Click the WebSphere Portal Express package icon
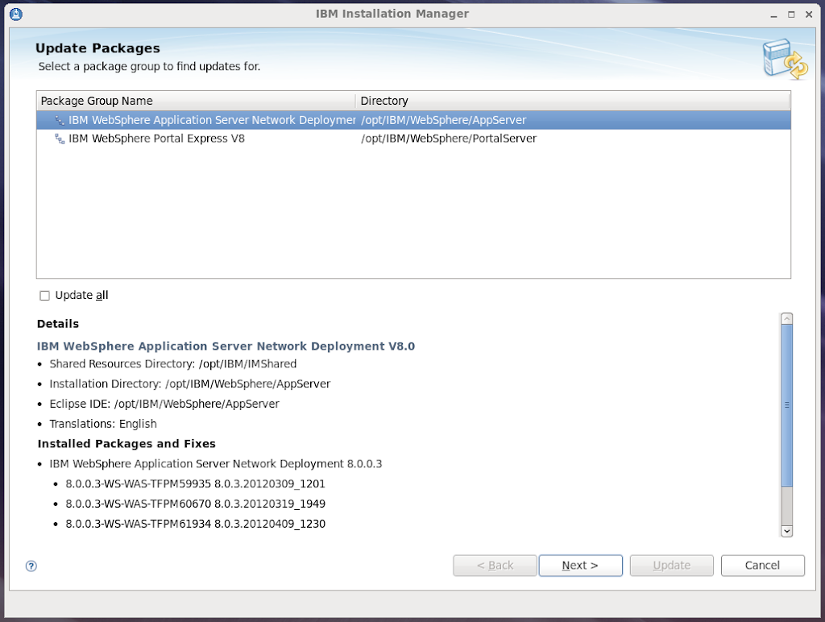Image resolution: width=825 pixels, height=622 pixels. click(60, 139)
